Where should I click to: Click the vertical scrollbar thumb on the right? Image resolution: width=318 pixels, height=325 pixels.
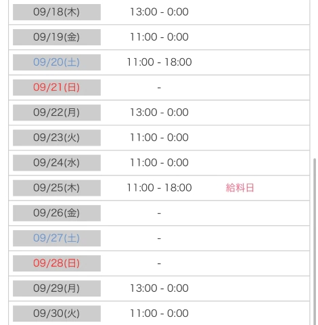pos(315,242)
